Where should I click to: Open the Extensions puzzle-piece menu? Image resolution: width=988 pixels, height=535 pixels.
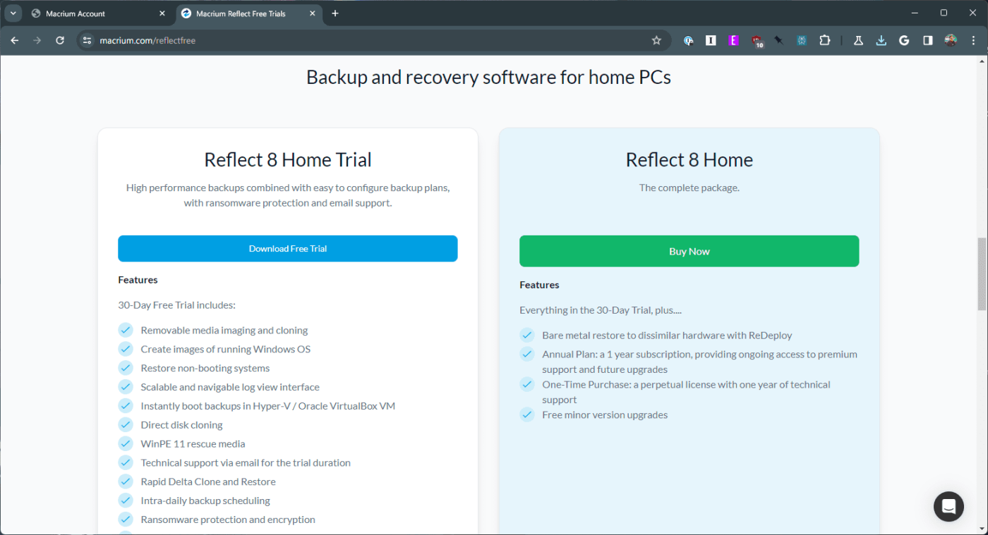824,41
